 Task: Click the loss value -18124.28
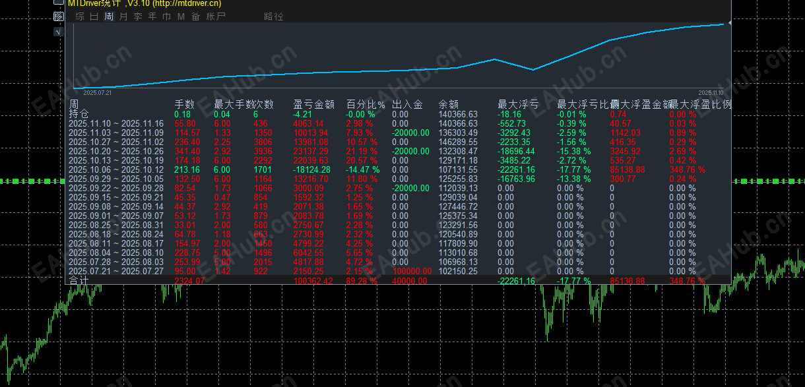click(311, 169)
